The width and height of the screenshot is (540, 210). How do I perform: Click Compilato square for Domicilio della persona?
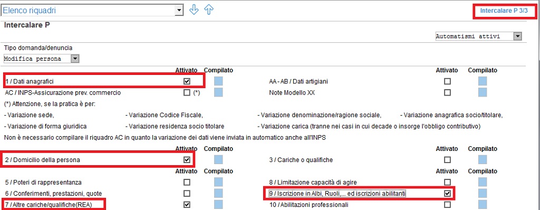pyautogui.click(x=218, y=160)
